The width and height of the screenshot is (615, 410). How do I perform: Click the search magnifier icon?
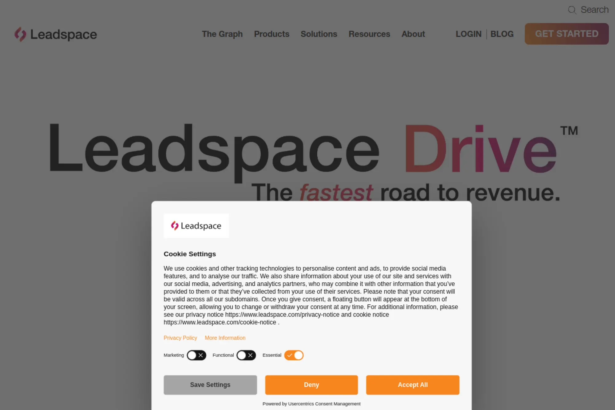pyautogui.click(x=572, y=10)
